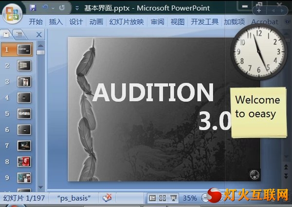292x207 pixels.
Task: Click the 幻灯片 1/197 status indicator
Action: point(24,198)
